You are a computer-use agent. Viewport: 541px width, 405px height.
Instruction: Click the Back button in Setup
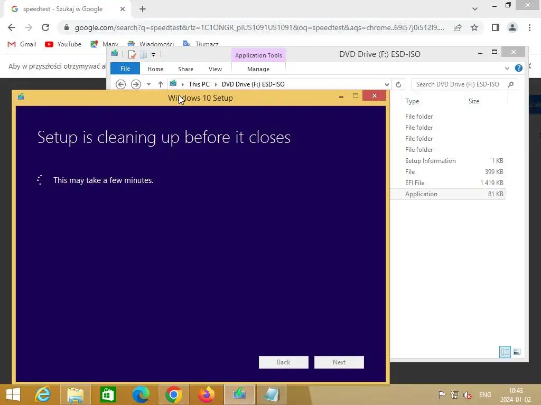pos(284,362)
